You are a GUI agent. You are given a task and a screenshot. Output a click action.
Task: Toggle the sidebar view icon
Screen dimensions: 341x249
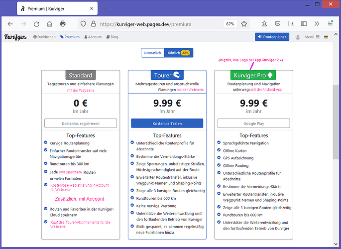tap(304, 24)
